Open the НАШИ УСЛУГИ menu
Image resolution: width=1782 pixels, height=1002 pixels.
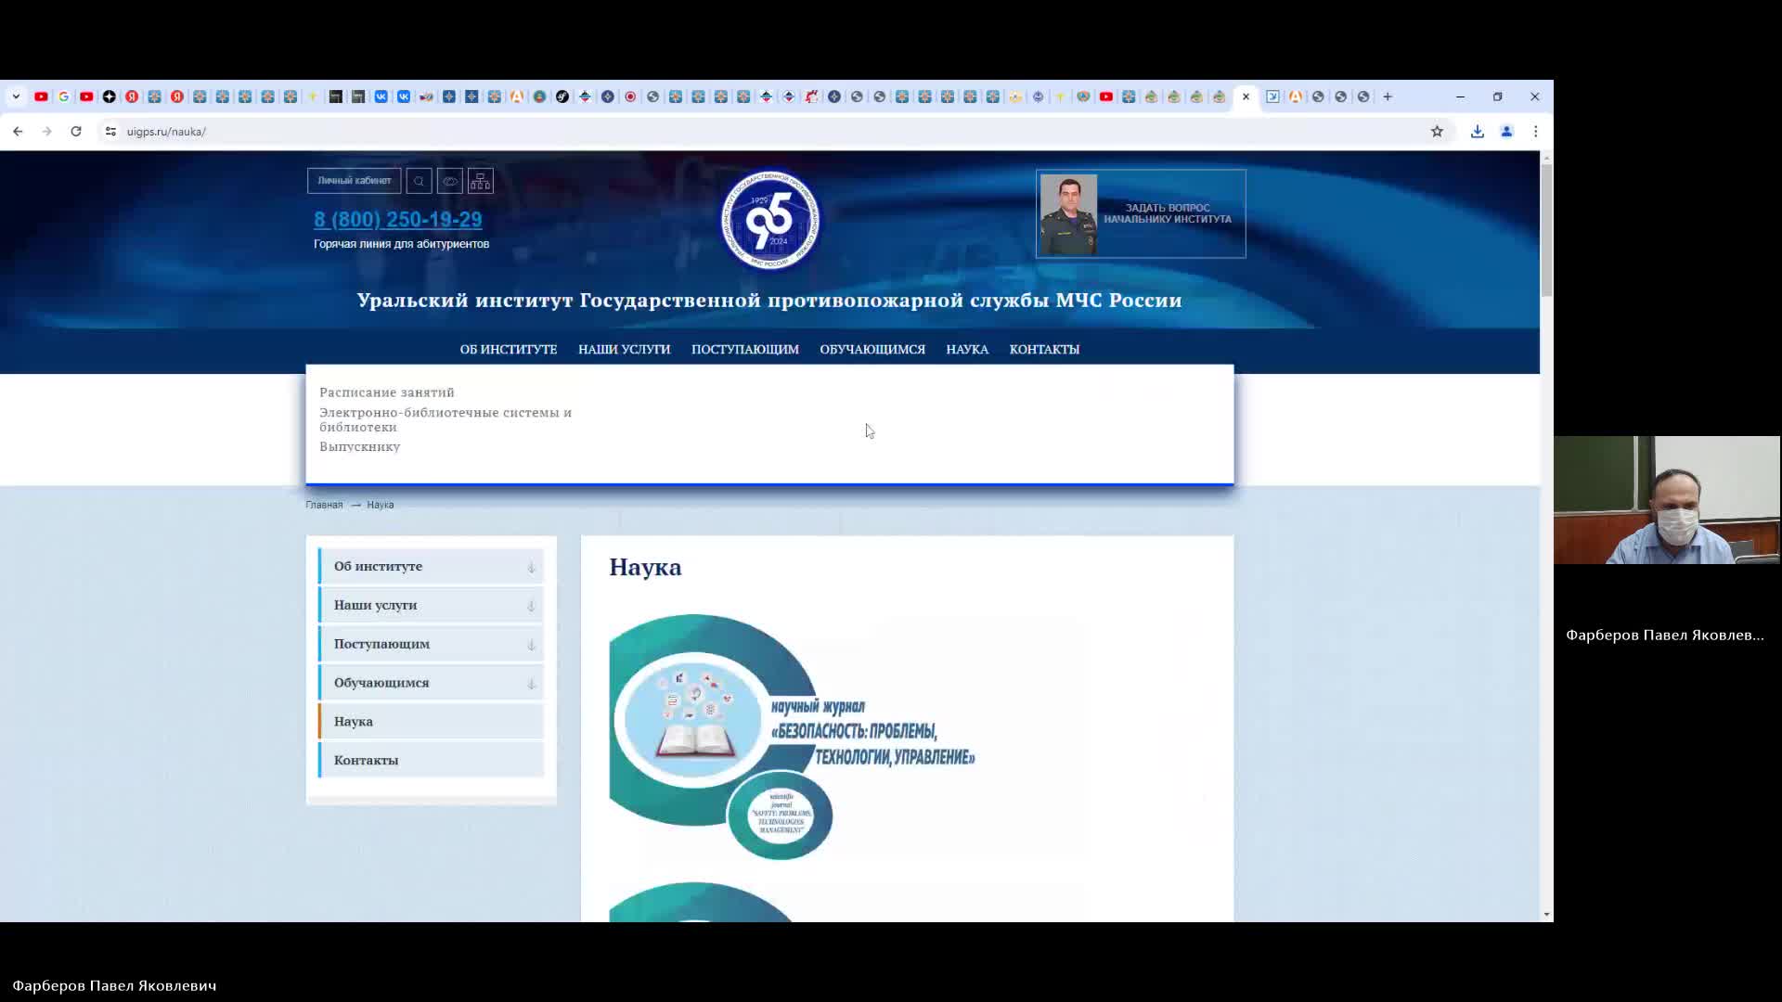pos(624,350)
